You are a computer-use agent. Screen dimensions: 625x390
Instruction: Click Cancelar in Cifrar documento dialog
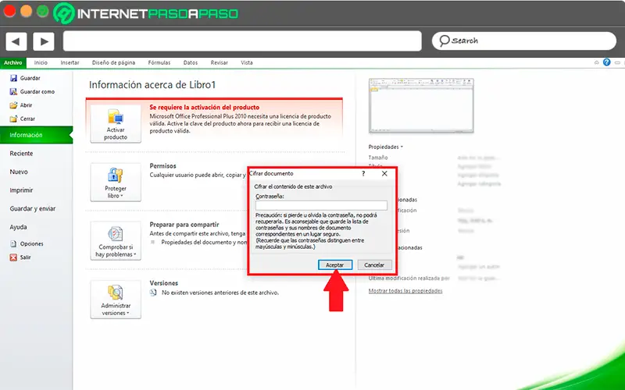374,264
